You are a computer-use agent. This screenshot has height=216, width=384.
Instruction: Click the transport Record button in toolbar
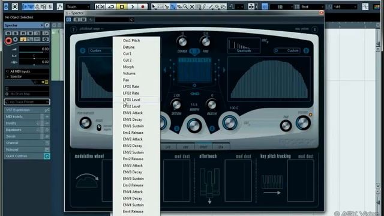143,7
